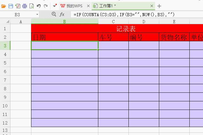Screen dimensions: 203x135
Task: Click the Print icon
Action: pyautogui.click(x=25, y=6)
